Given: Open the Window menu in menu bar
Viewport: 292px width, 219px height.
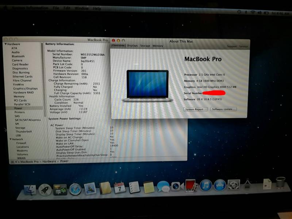Looking at the screenshot, I should click(81, 8).
